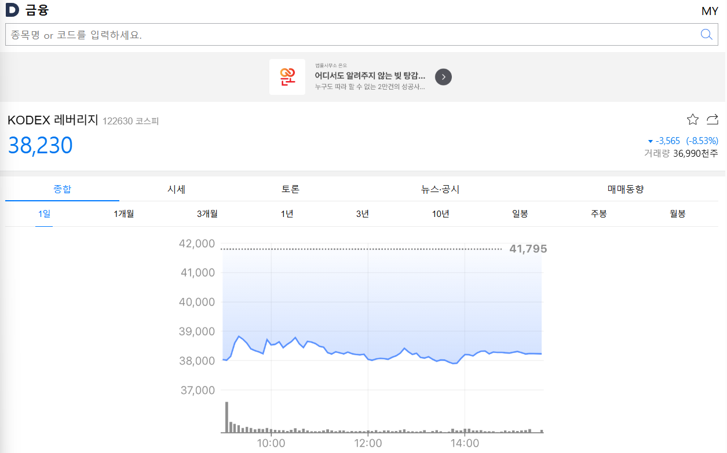
Task: Click the MY link at top right
Action: [x=710, y=10]
